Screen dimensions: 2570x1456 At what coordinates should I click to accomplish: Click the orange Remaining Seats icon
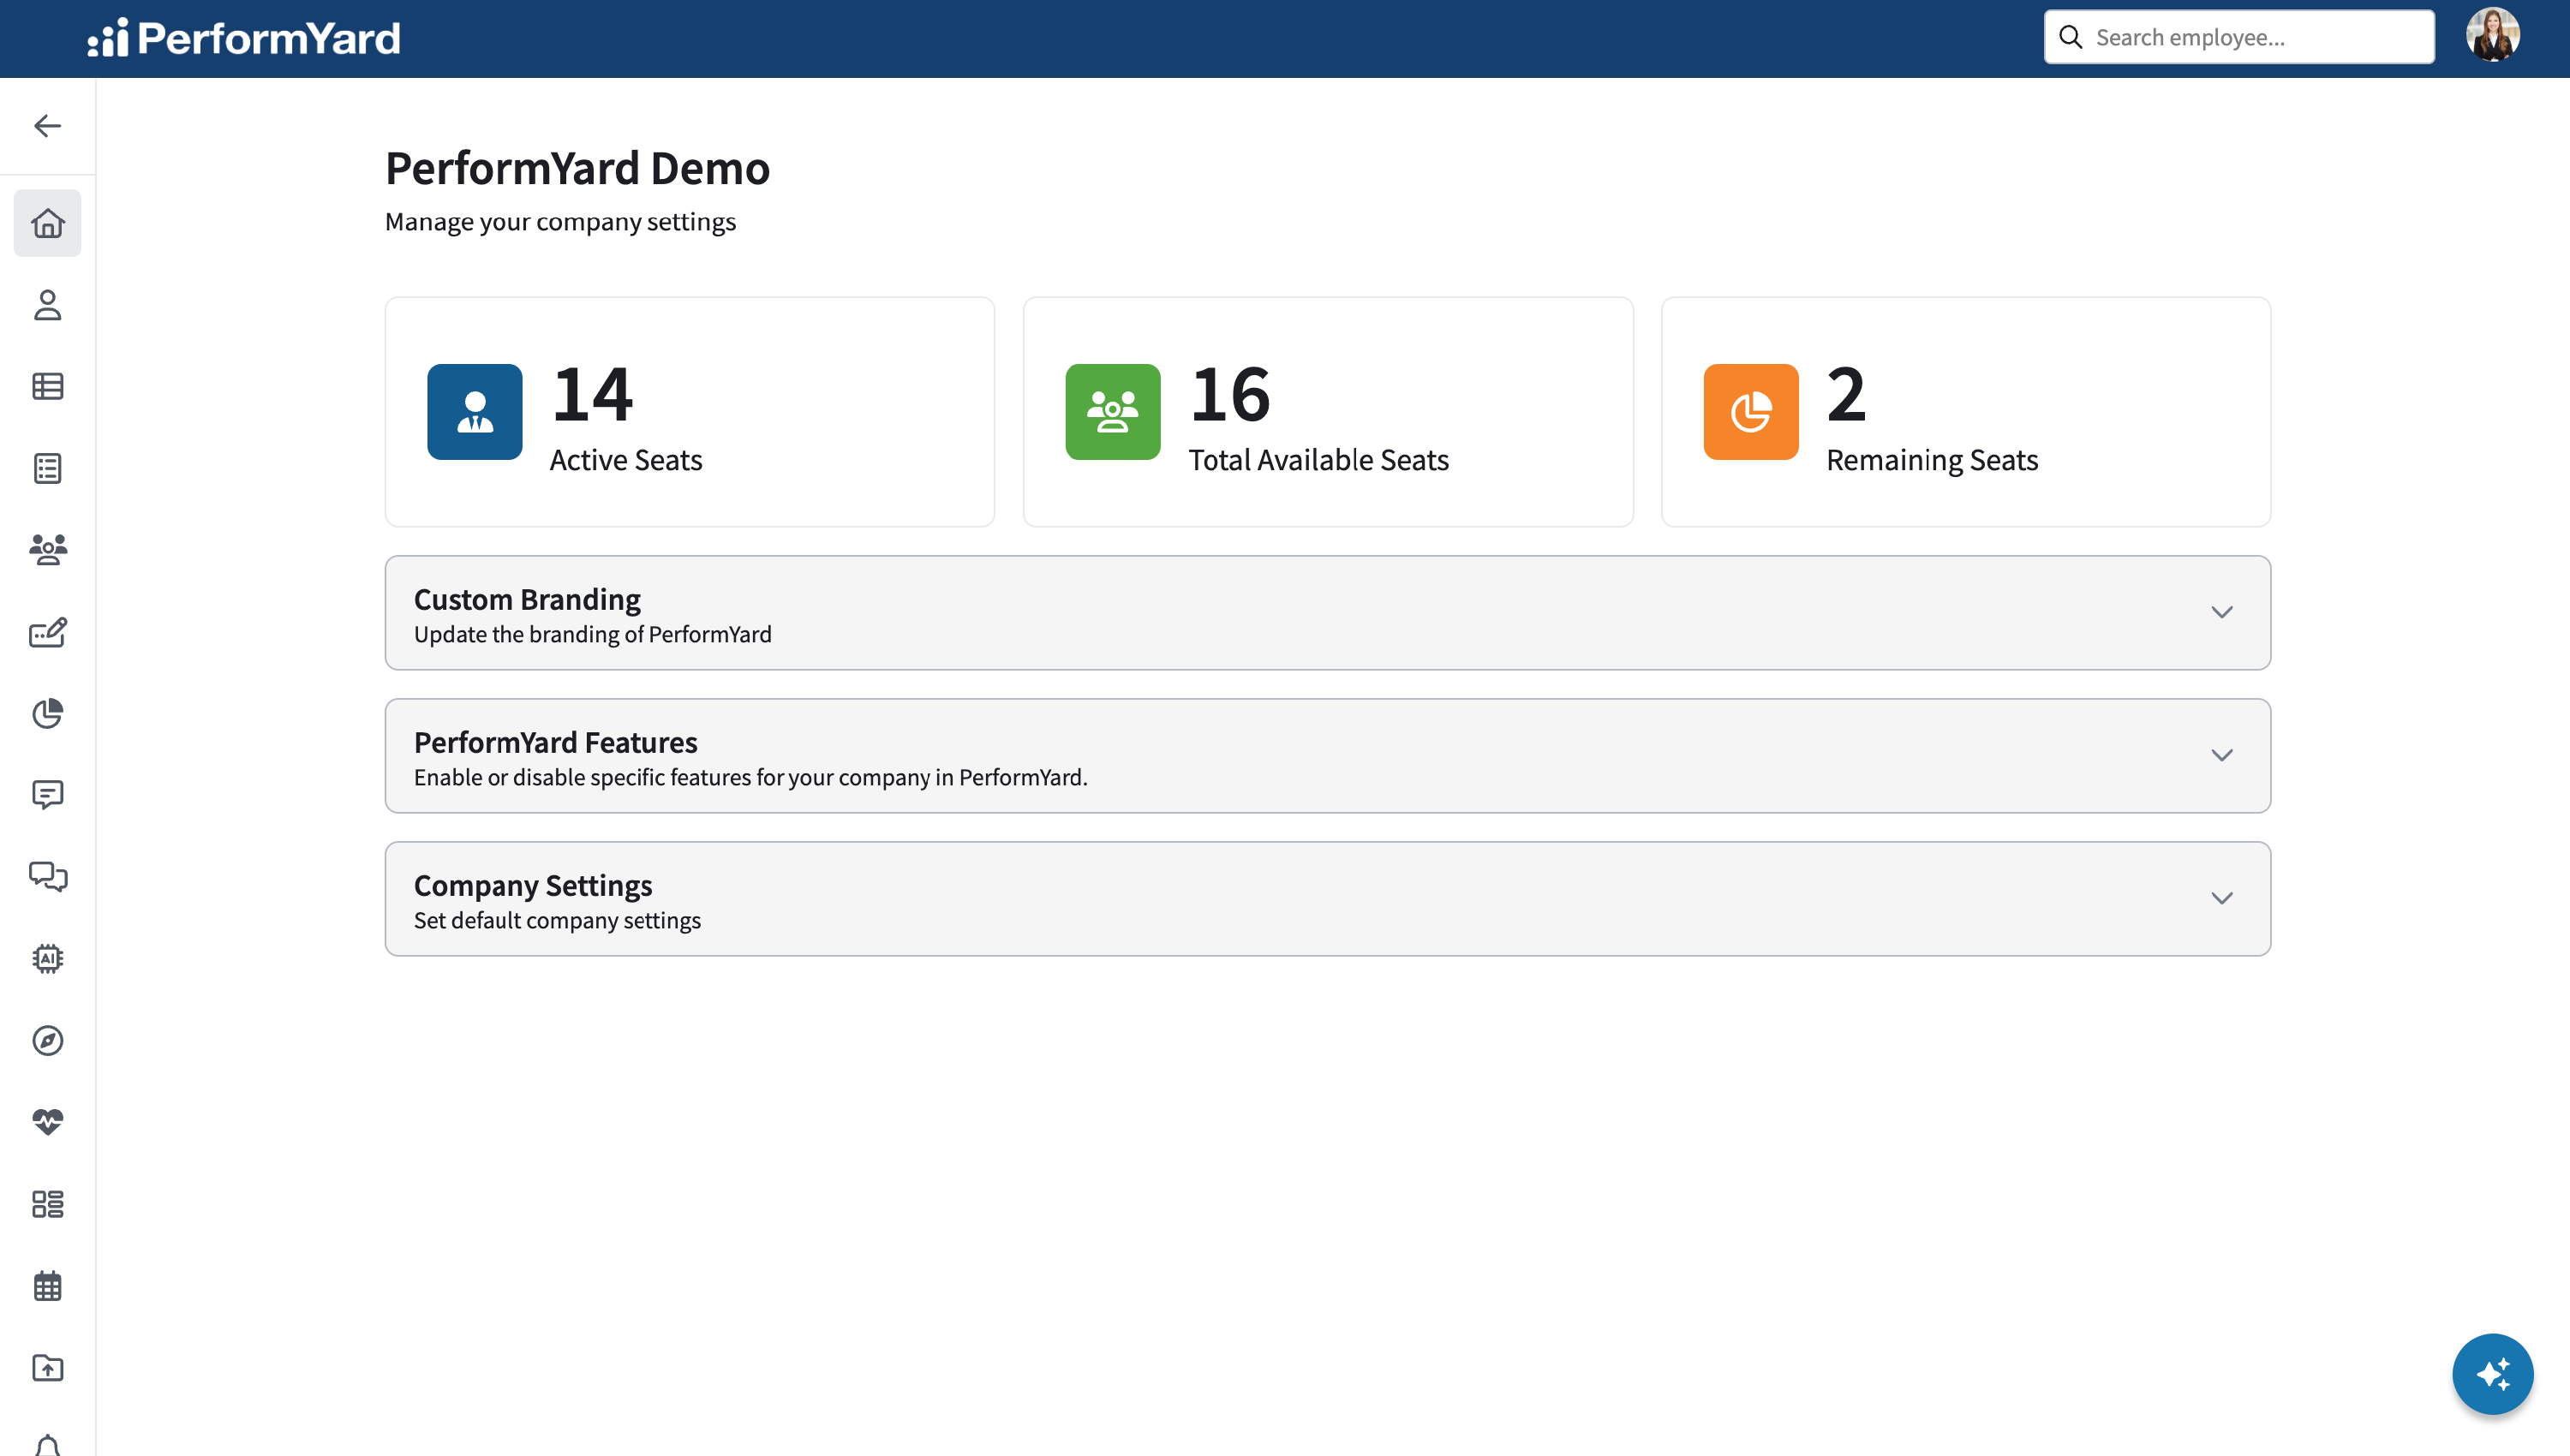pos(1750,412)
